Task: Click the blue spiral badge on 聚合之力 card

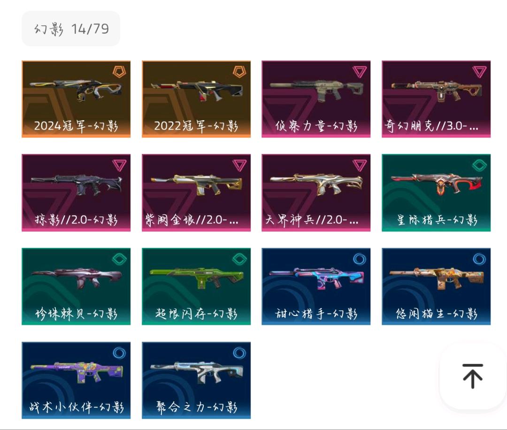Action: click(x=239, y=353)
